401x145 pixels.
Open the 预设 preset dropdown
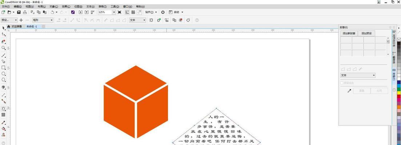9,20
